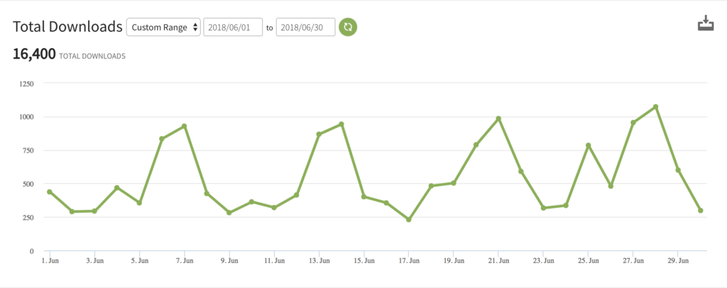This screenshot has width=727, height=288.
Task: Click the 21 June peak data point
Action: click(498, 118)
